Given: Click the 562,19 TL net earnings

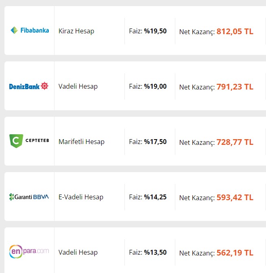Looking at the screenshot, I should pos(235,253).
